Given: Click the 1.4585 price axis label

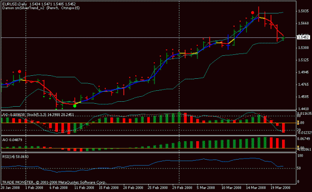Looking at the screenshot, I should 304,97.
